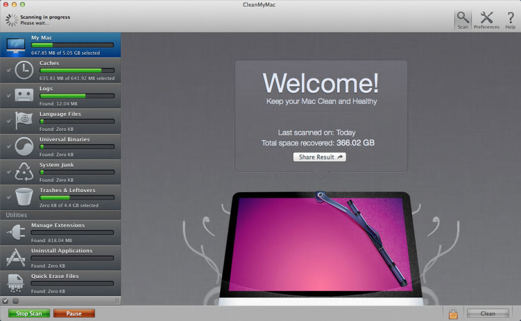Click the System Junk recycle icon

click(x=24, y=172)
